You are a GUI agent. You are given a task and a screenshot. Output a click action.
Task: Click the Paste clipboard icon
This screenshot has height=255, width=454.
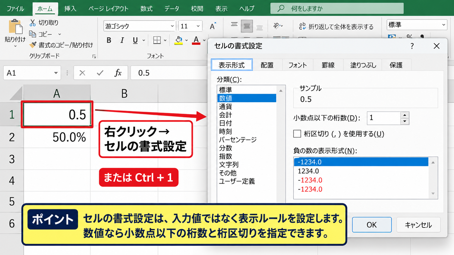click(15, 27)
